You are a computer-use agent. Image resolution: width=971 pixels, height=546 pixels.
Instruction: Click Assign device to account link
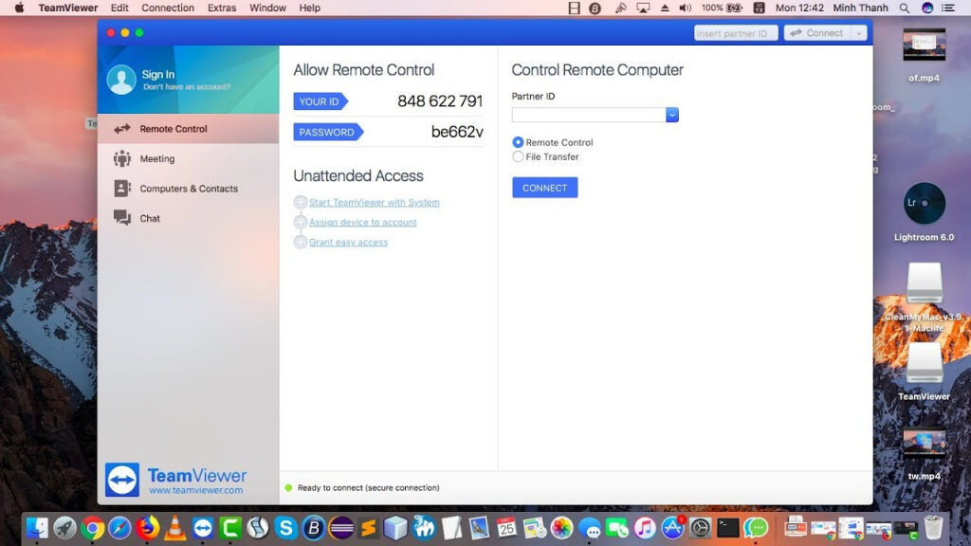pos(363,222)
